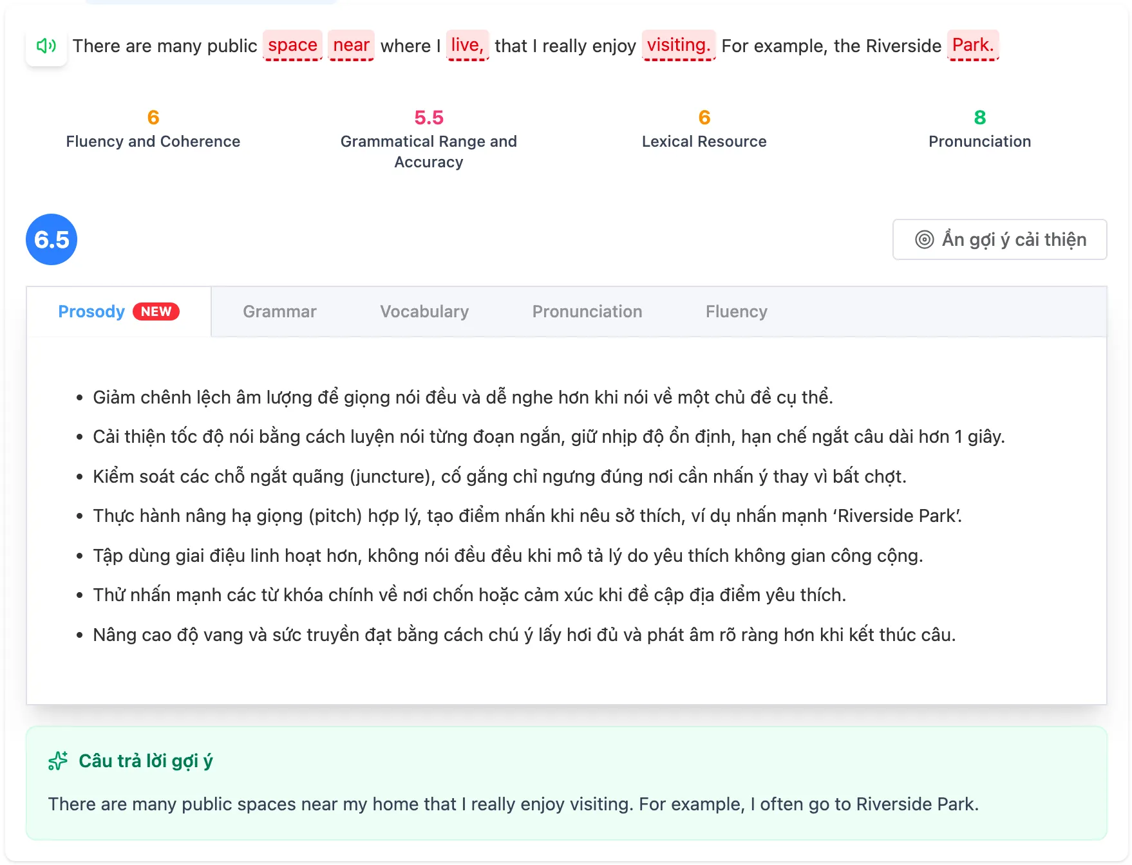Click the 'Câu trả lời gợi ý' heading
This screenshot has height=865, width=1132.
146,761
